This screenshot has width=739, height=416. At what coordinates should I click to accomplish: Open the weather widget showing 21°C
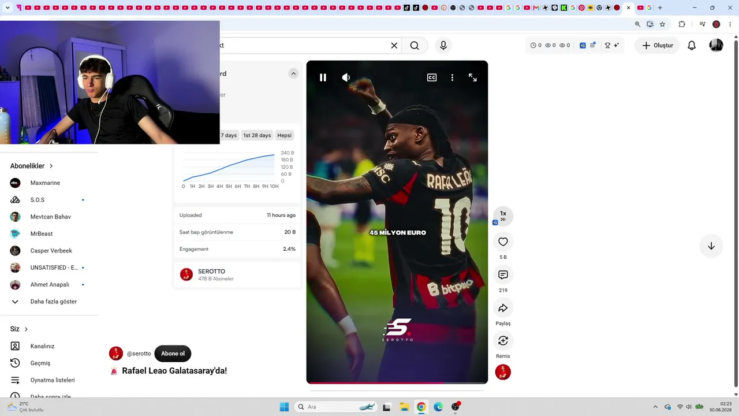click(25, 407)
